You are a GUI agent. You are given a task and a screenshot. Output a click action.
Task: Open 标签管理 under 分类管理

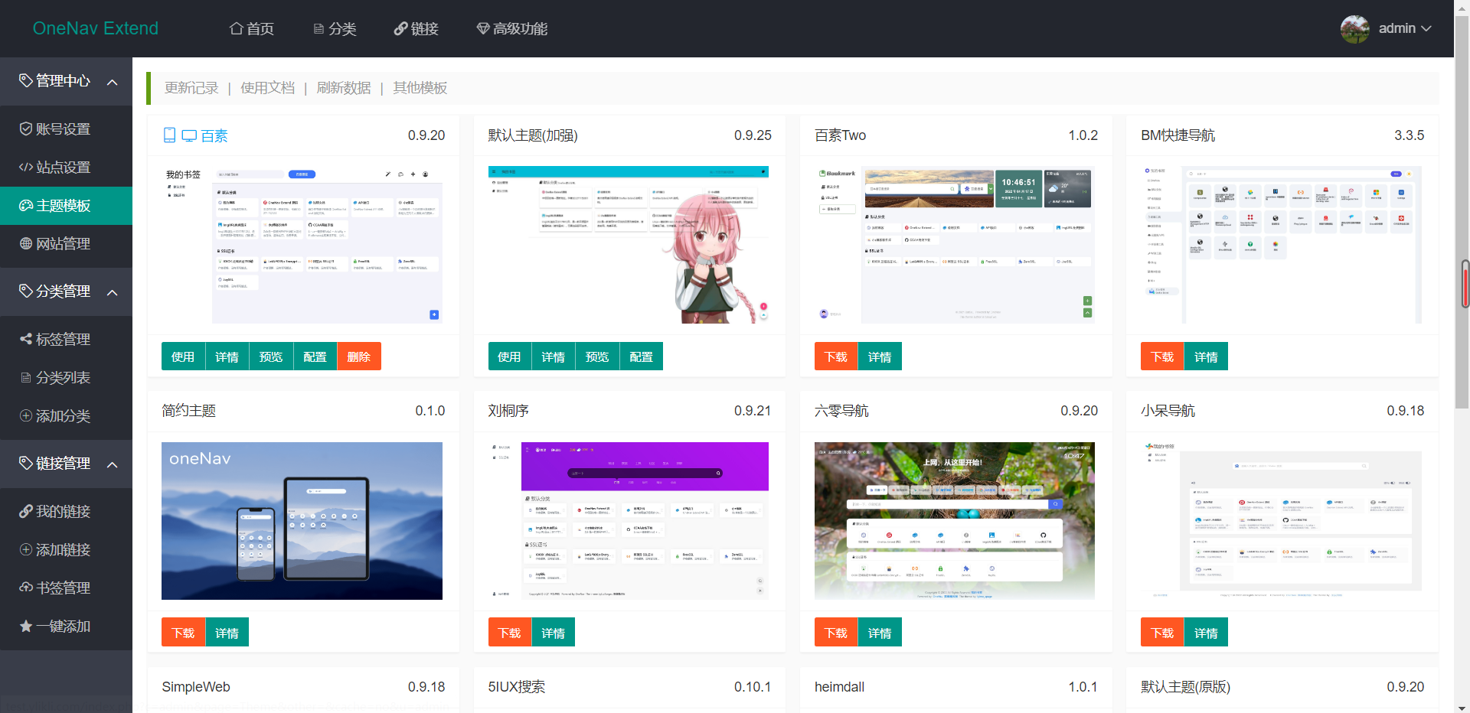tap(60, 339)
